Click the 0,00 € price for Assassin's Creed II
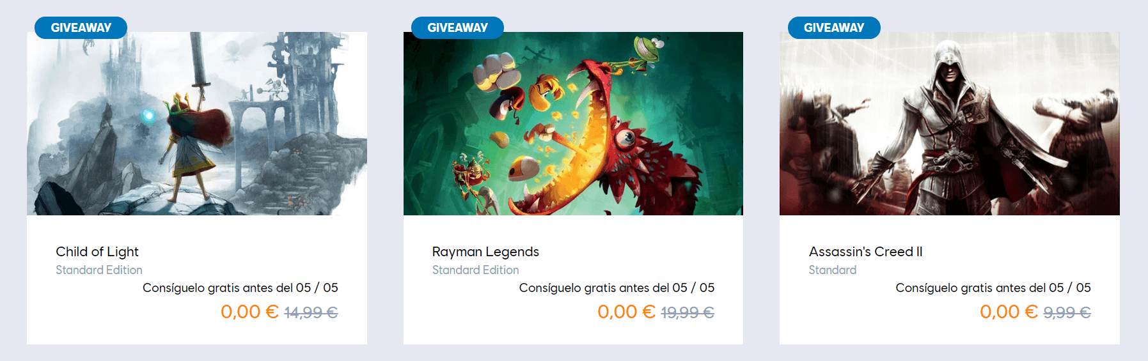Viewport: 1148px width, 361px height. point(1009,312)
